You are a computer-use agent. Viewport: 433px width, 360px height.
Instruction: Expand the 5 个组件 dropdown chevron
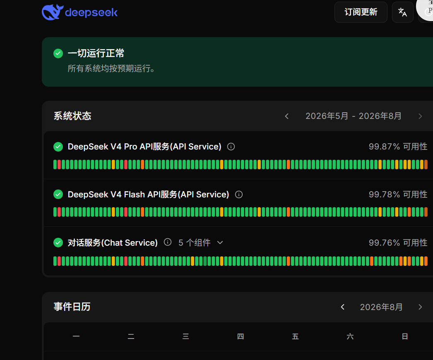[220, 243]
